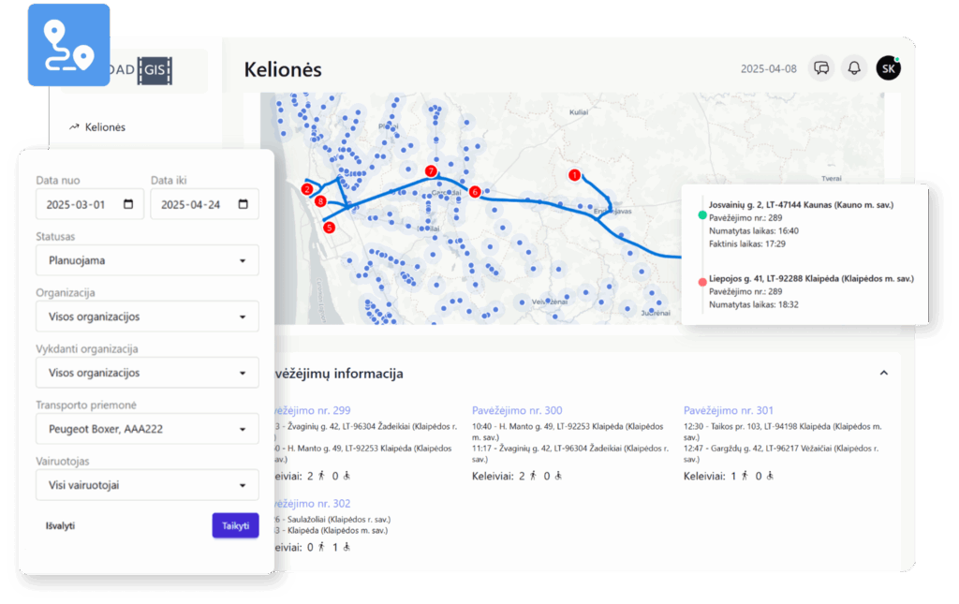Click Liepojos g. 41 Klaipėda address
959x604 pixels.
811,278
